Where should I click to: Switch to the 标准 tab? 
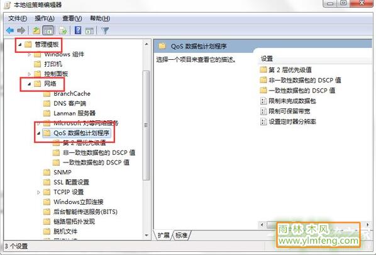[x=181, y=235]
